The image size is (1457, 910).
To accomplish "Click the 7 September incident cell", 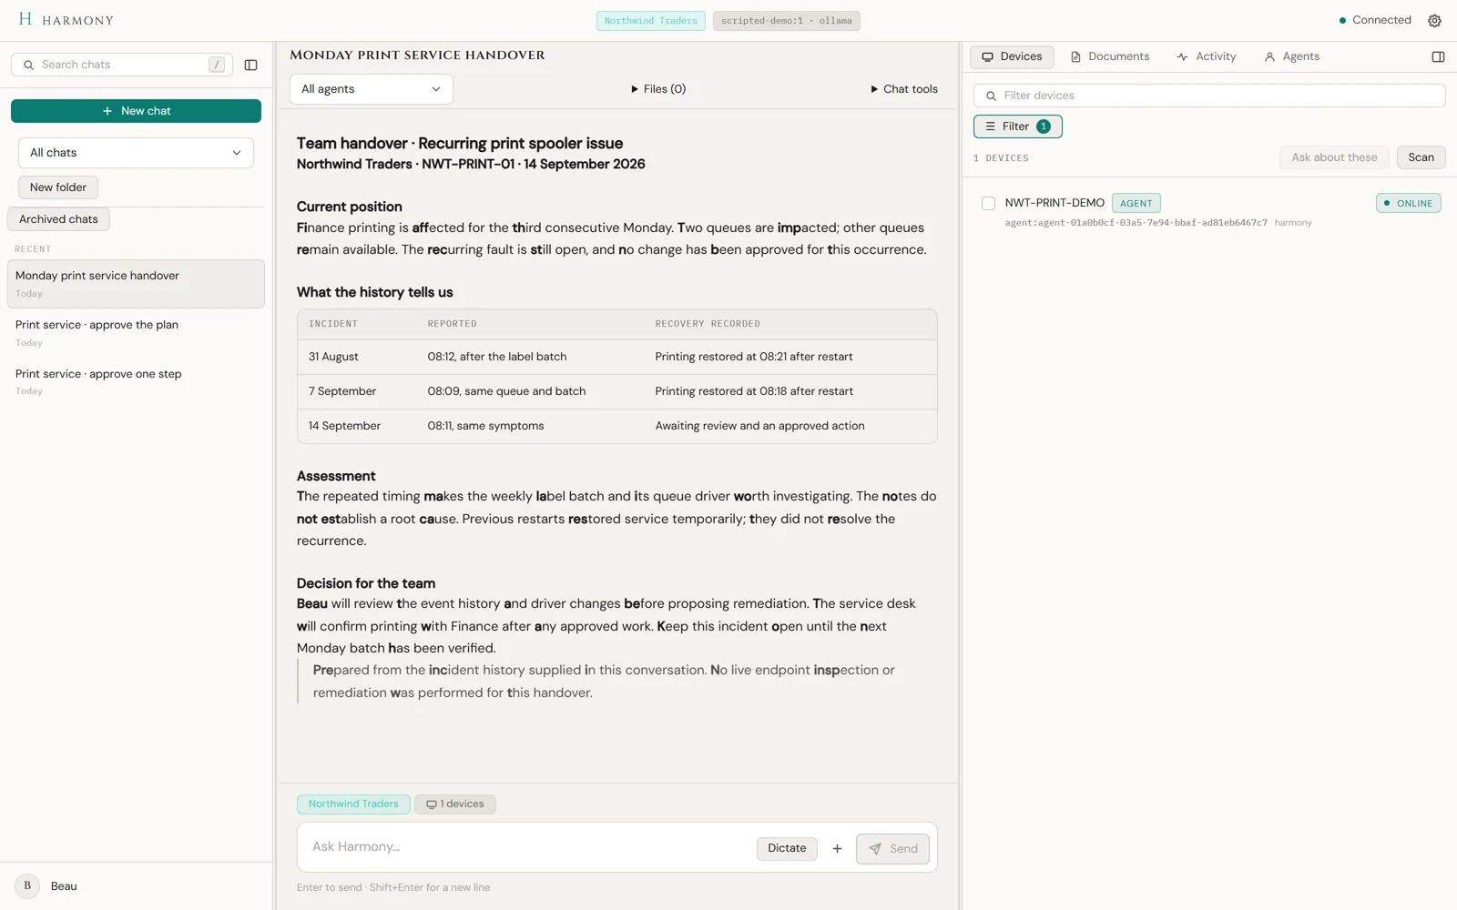I will coord(342,391).
